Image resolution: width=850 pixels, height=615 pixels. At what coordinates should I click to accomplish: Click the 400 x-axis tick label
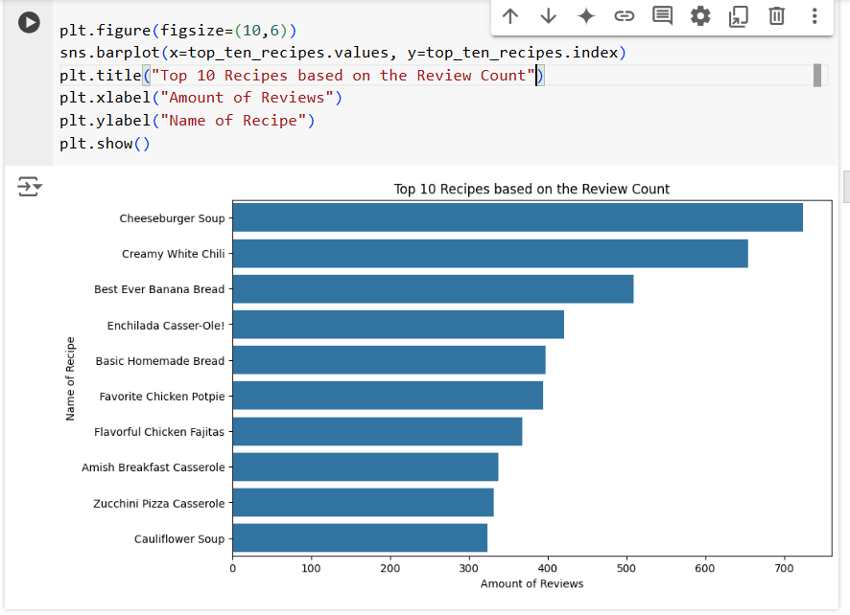coord(548,568)
